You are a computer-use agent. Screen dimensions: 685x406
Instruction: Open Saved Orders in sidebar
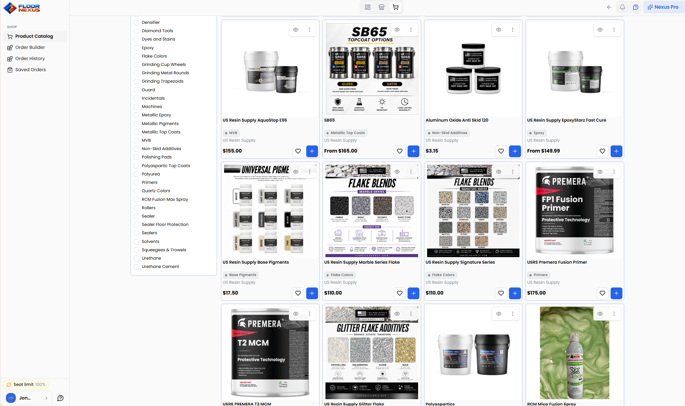(x=35, y=70)
